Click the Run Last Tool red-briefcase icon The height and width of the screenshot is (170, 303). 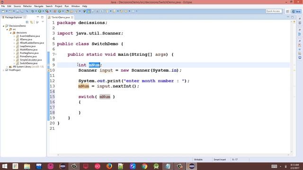47,11
